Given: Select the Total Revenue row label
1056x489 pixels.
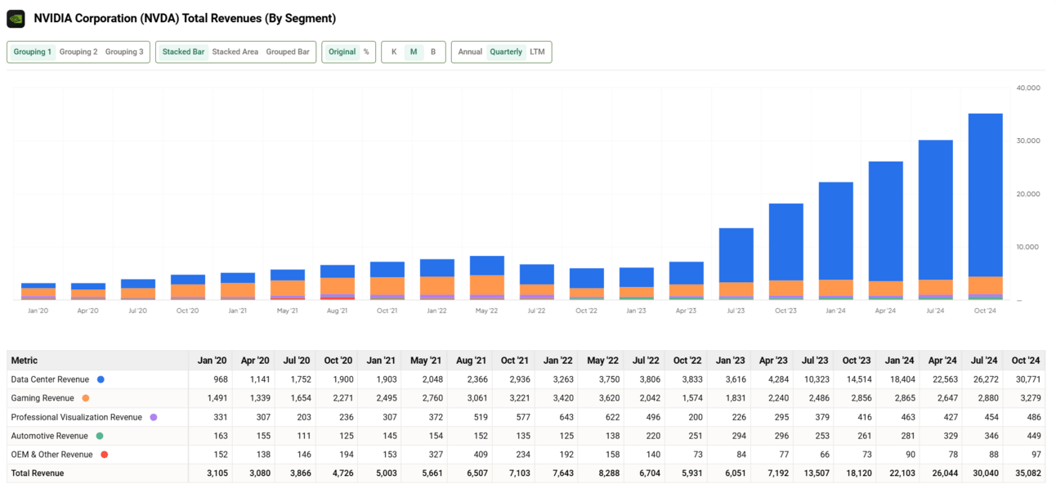Looking at the screenshot, I should 37,473.
